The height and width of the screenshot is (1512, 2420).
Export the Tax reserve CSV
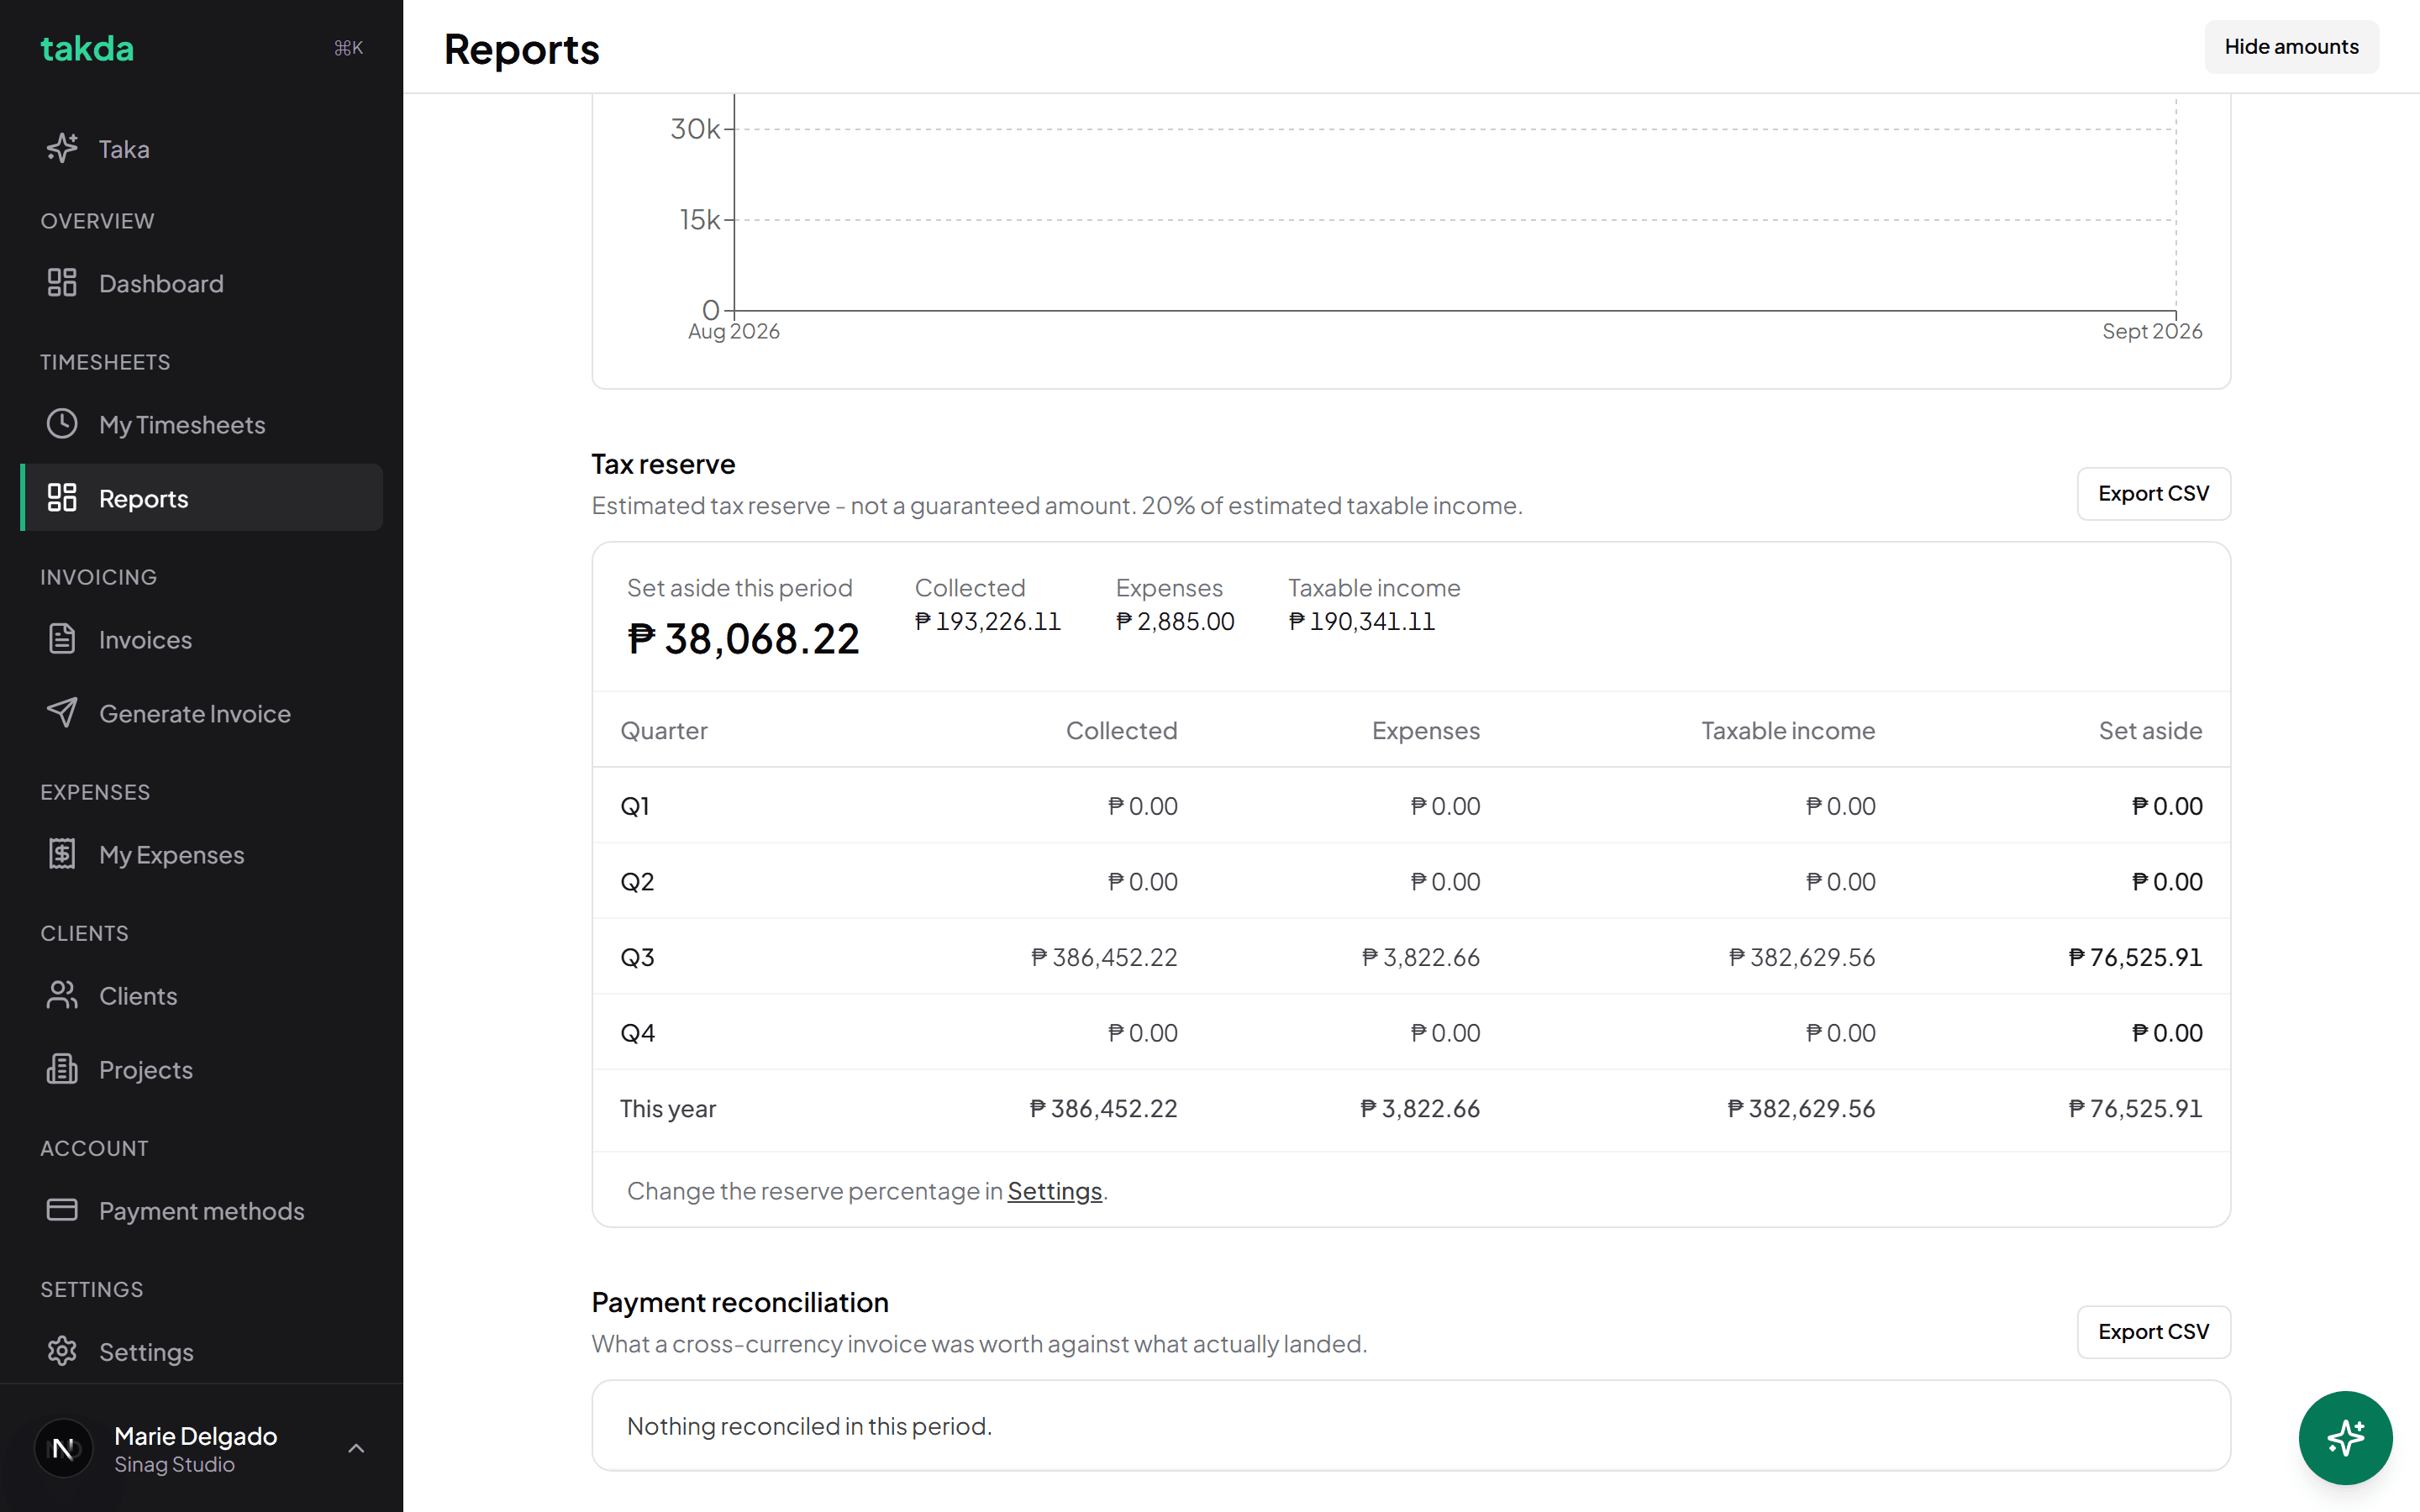[x=2153, y=494]
